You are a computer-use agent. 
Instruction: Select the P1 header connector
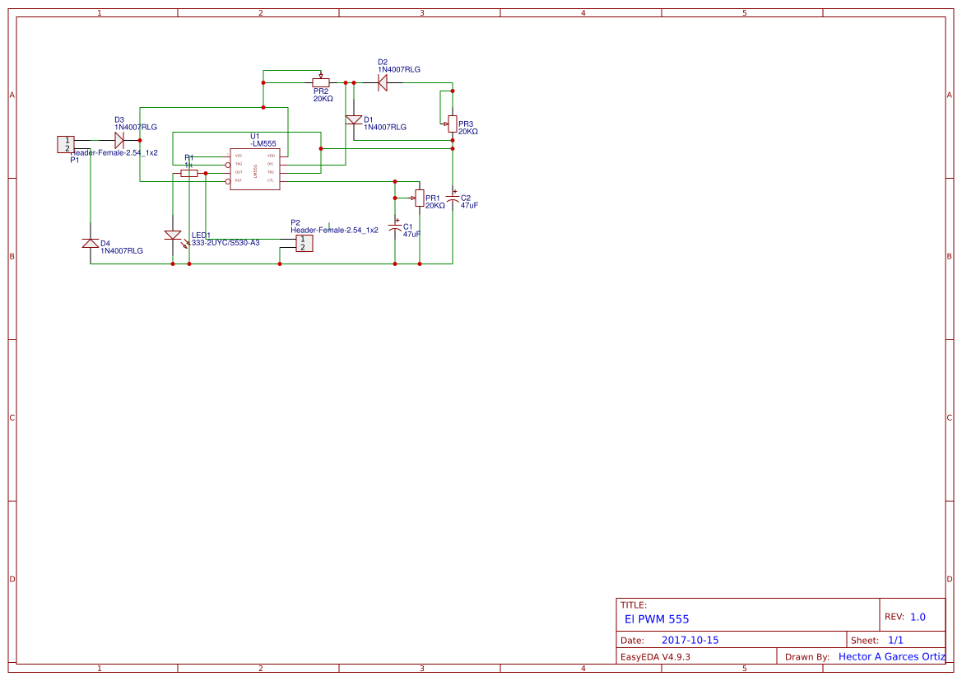(66, 144)
